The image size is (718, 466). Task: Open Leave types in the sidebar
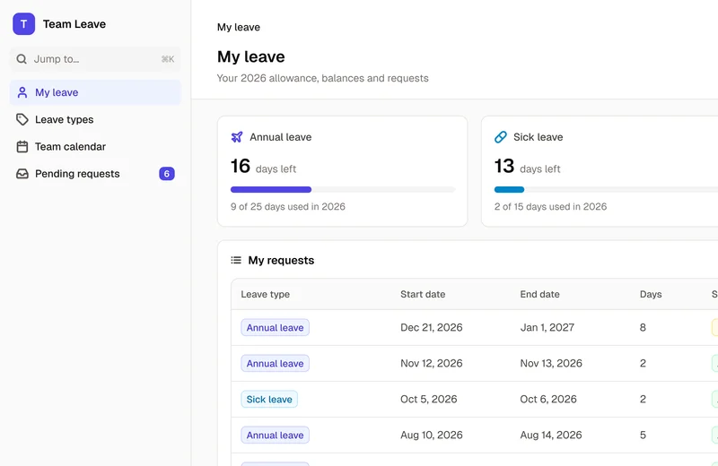pyautogui.click(x=95, y=119)
